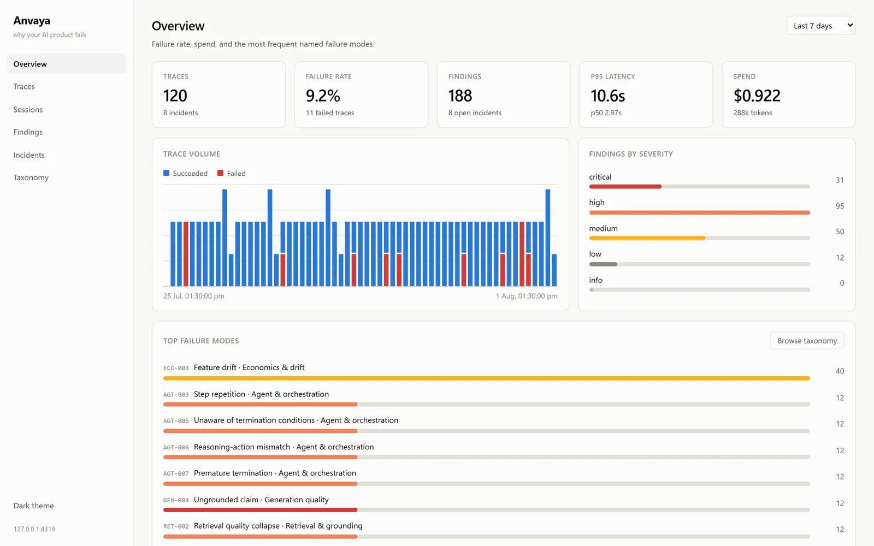Click the '11 failed traces' text

(x=330, y=113)
